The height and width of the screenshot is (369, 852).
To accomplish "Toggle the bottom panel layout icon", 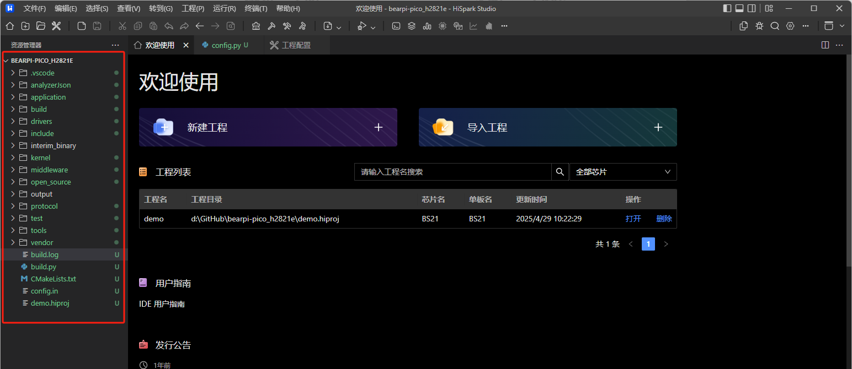I will [739, 8].
